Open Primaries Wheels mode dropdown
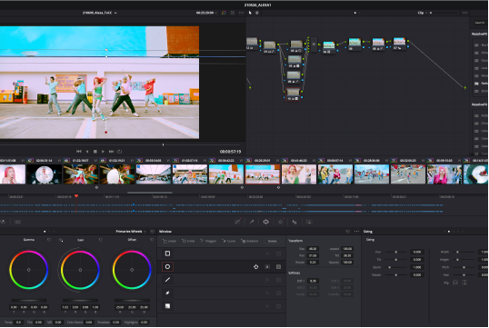This screenshot has height=328, width=489. tap(131, 232)
